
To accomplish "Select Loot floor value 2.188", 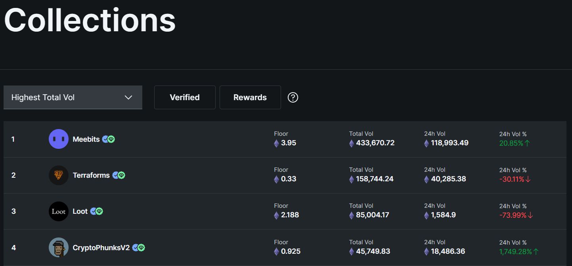I will [x=290, y=215].
